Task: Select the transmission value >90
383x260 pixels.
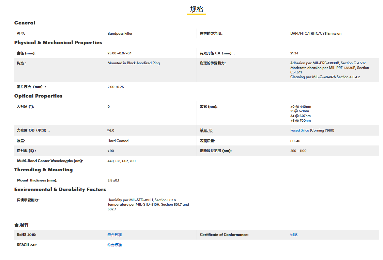Action: coord(111,151)
